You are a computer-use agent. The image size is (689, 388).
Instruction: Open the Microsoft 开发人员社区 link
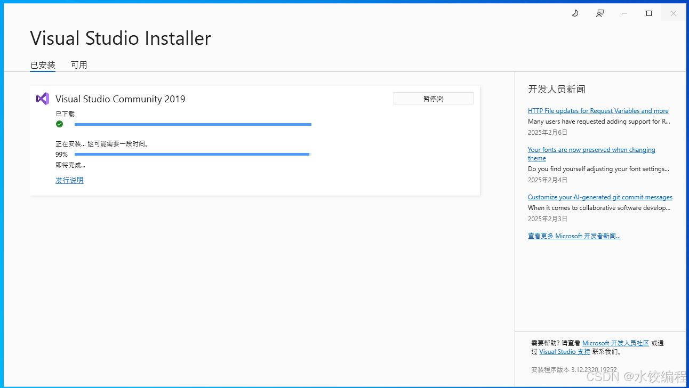(615, 343)
